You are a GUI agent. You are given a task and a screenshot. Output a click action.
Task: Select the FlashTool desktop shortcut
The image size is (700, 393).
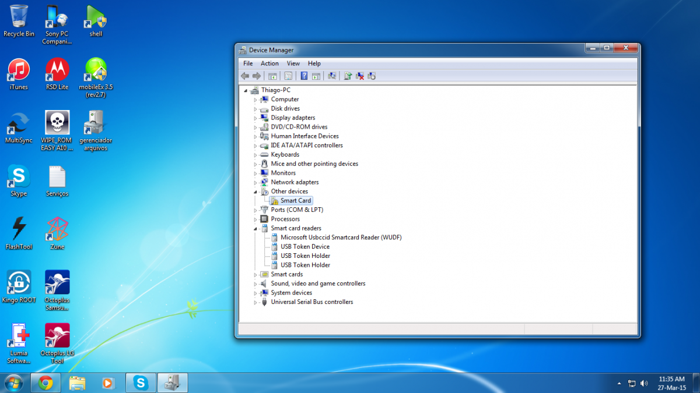[x=19, y=233]
